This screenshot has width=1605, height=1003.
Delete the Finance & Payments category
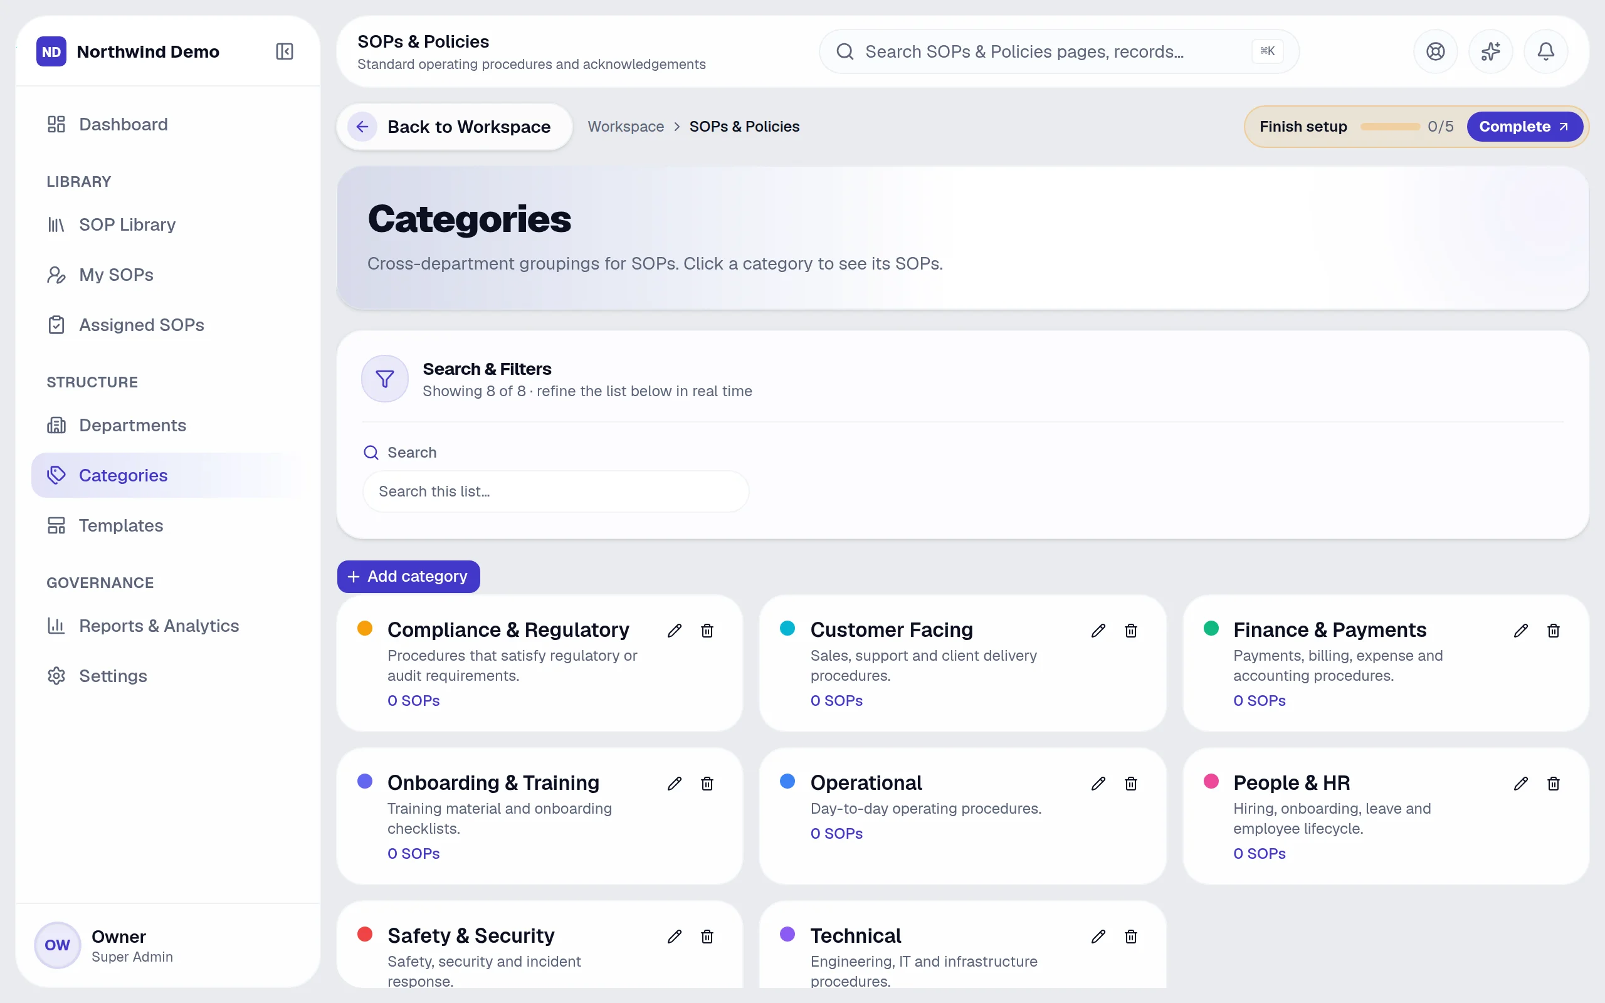(x=1553, y=630)
